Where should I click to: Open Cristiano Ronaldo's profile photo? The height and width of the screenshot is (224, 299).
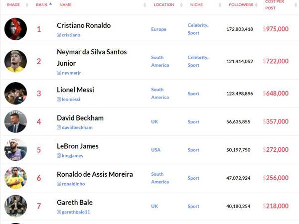pyautogui.click(x=15, y=29)
